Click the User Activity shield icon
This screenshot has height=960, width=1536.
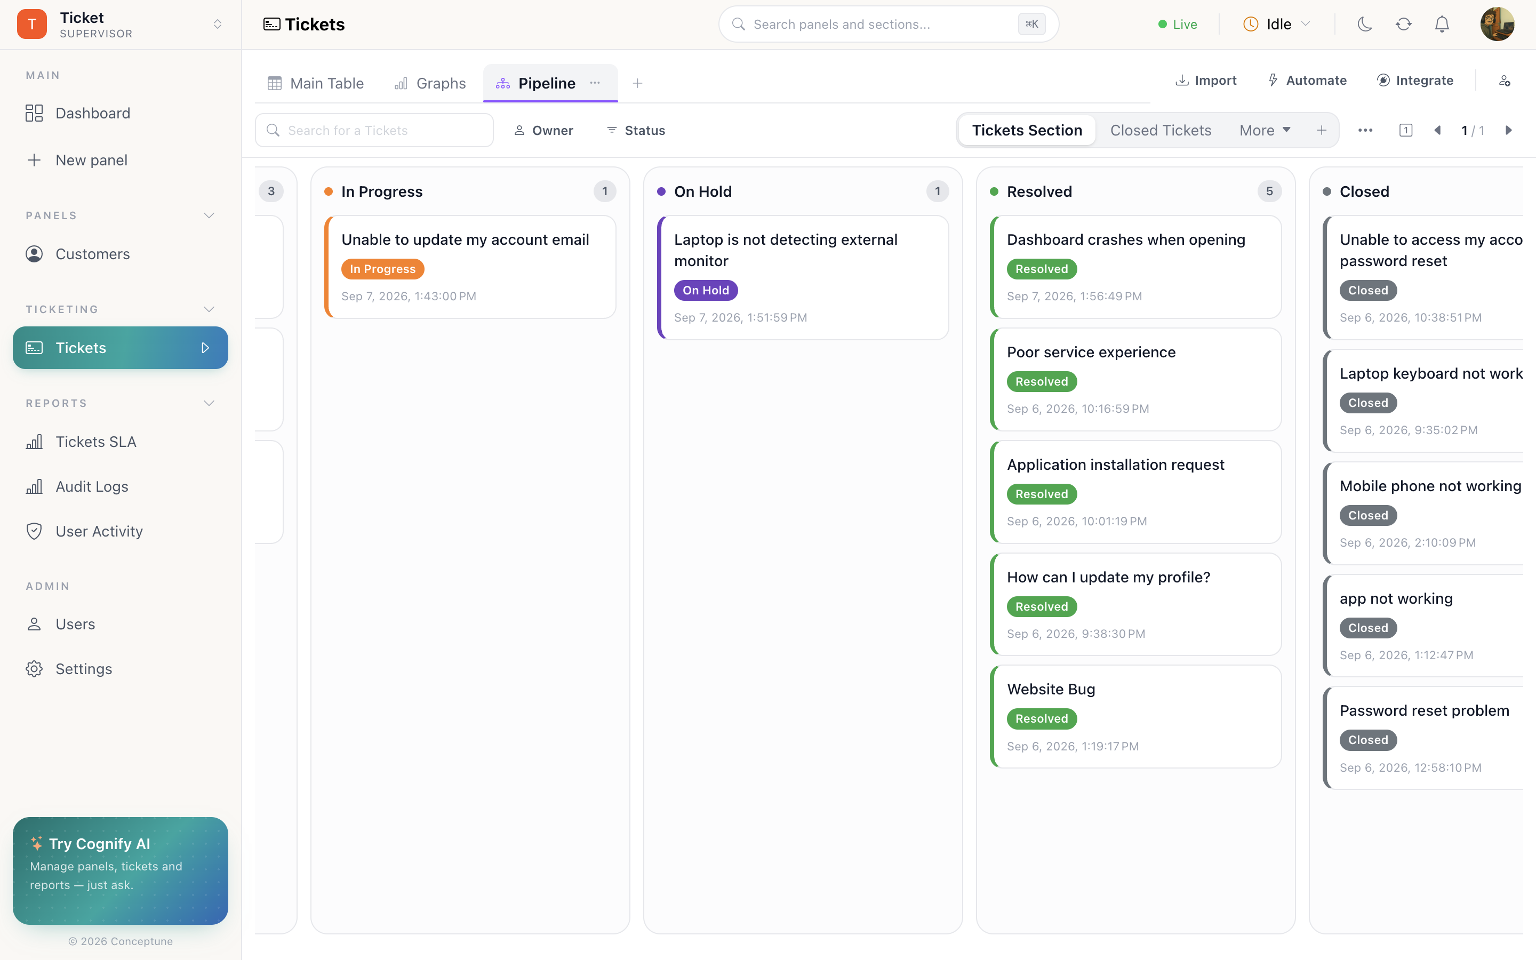pyautogui.click(x=34, y=531)
